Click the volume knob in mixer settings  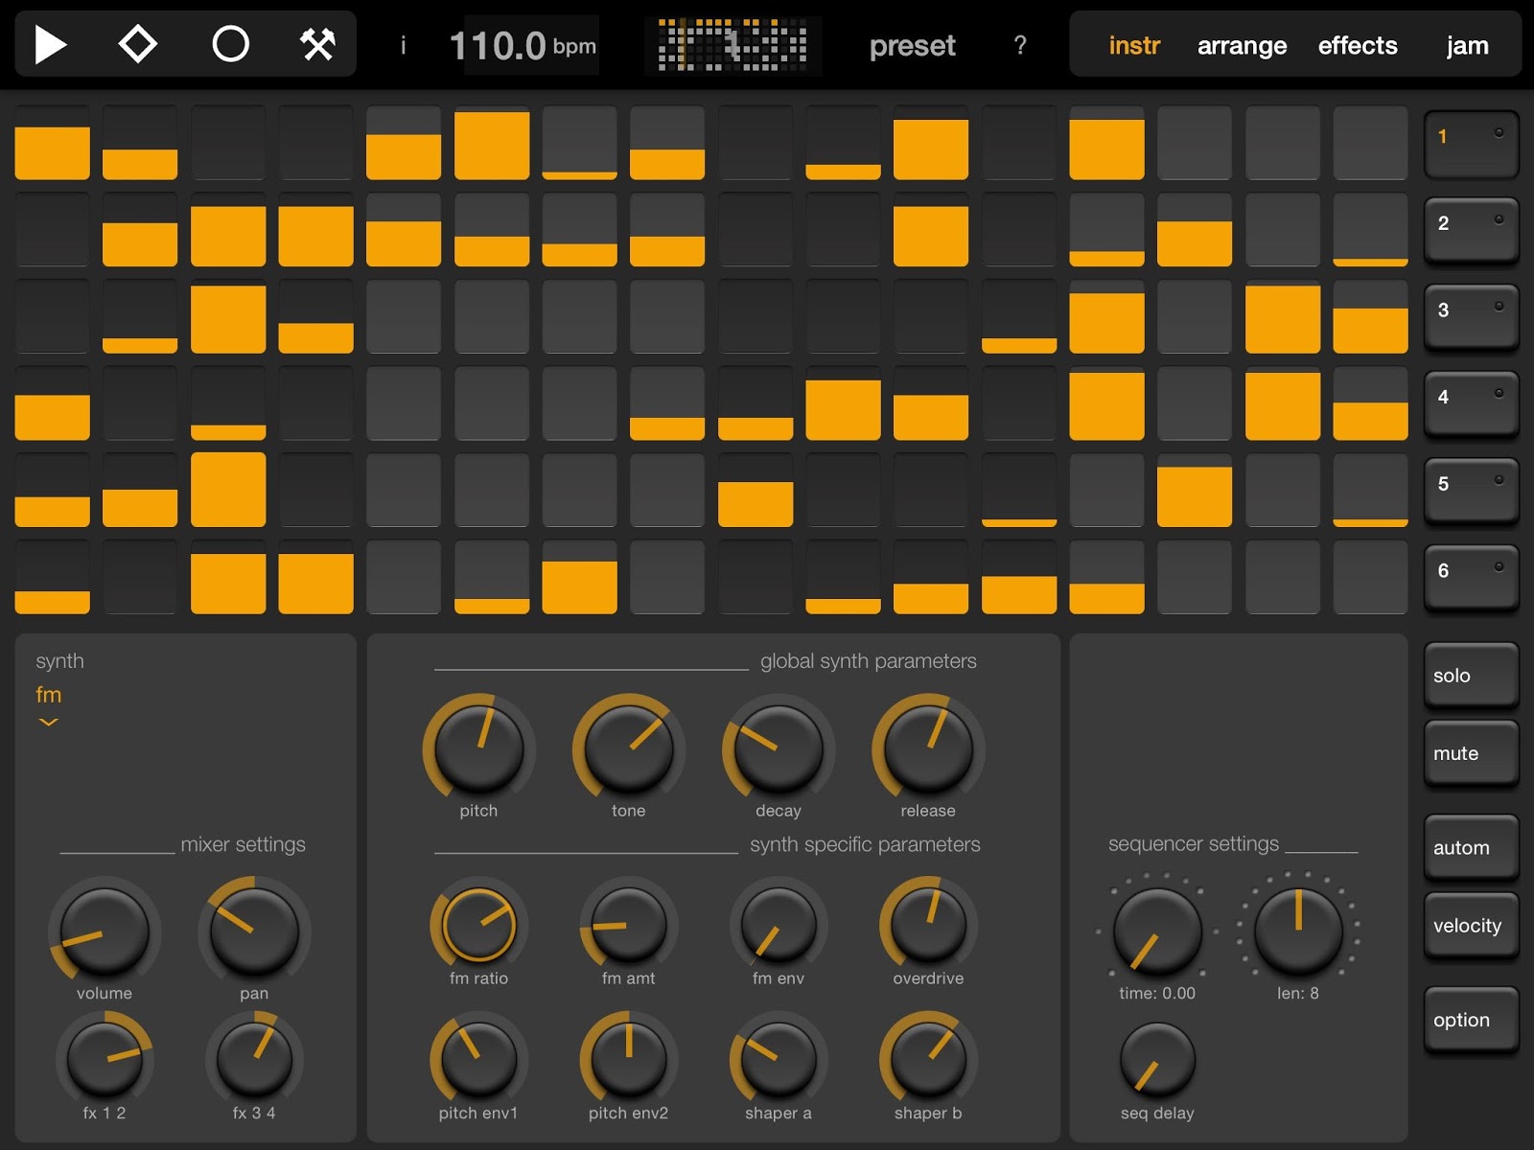click(x=105, y=931)
